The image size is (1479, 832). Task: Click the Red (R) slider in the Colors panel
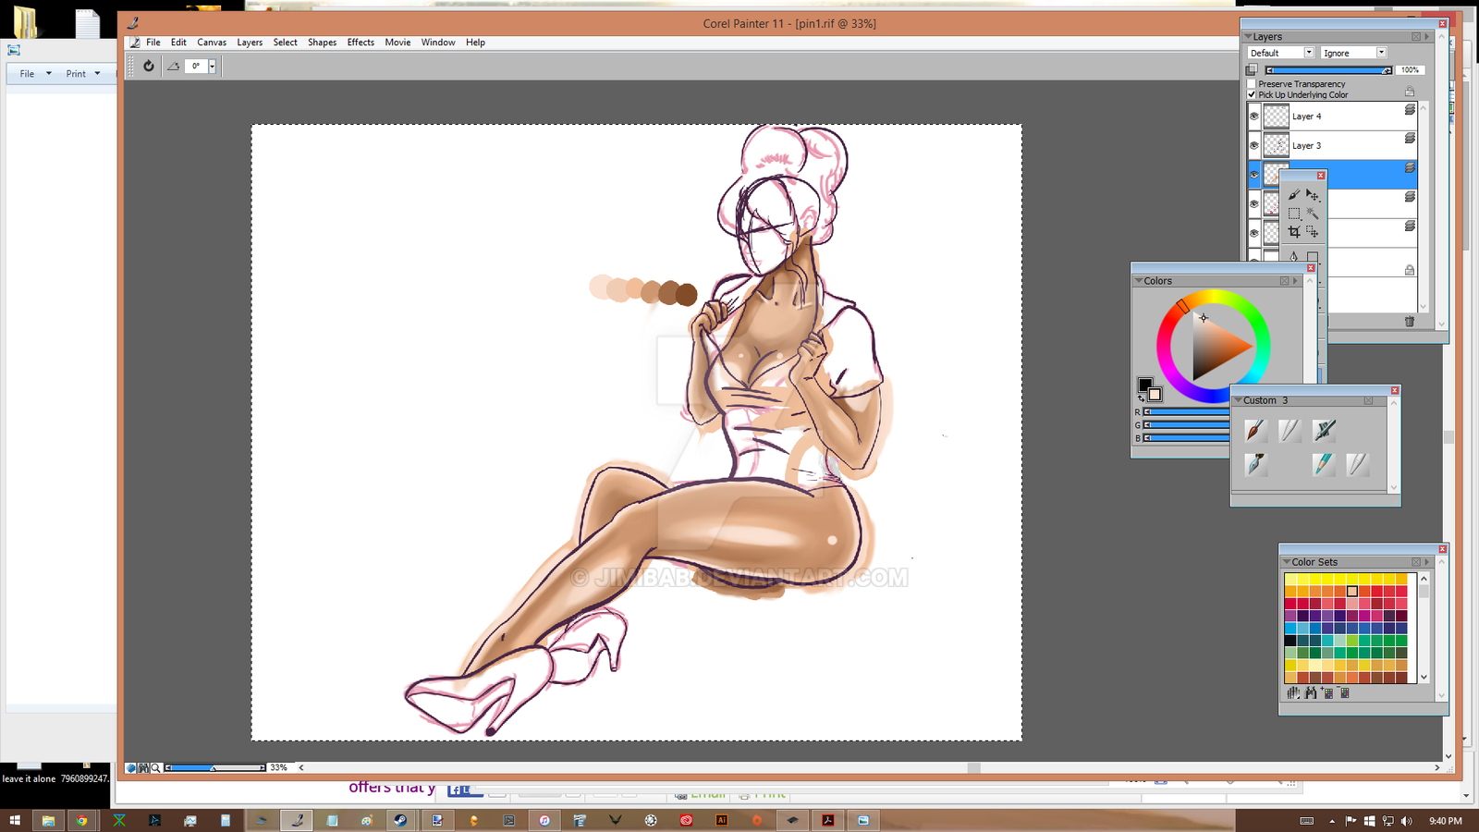[x=1187, y=412]
